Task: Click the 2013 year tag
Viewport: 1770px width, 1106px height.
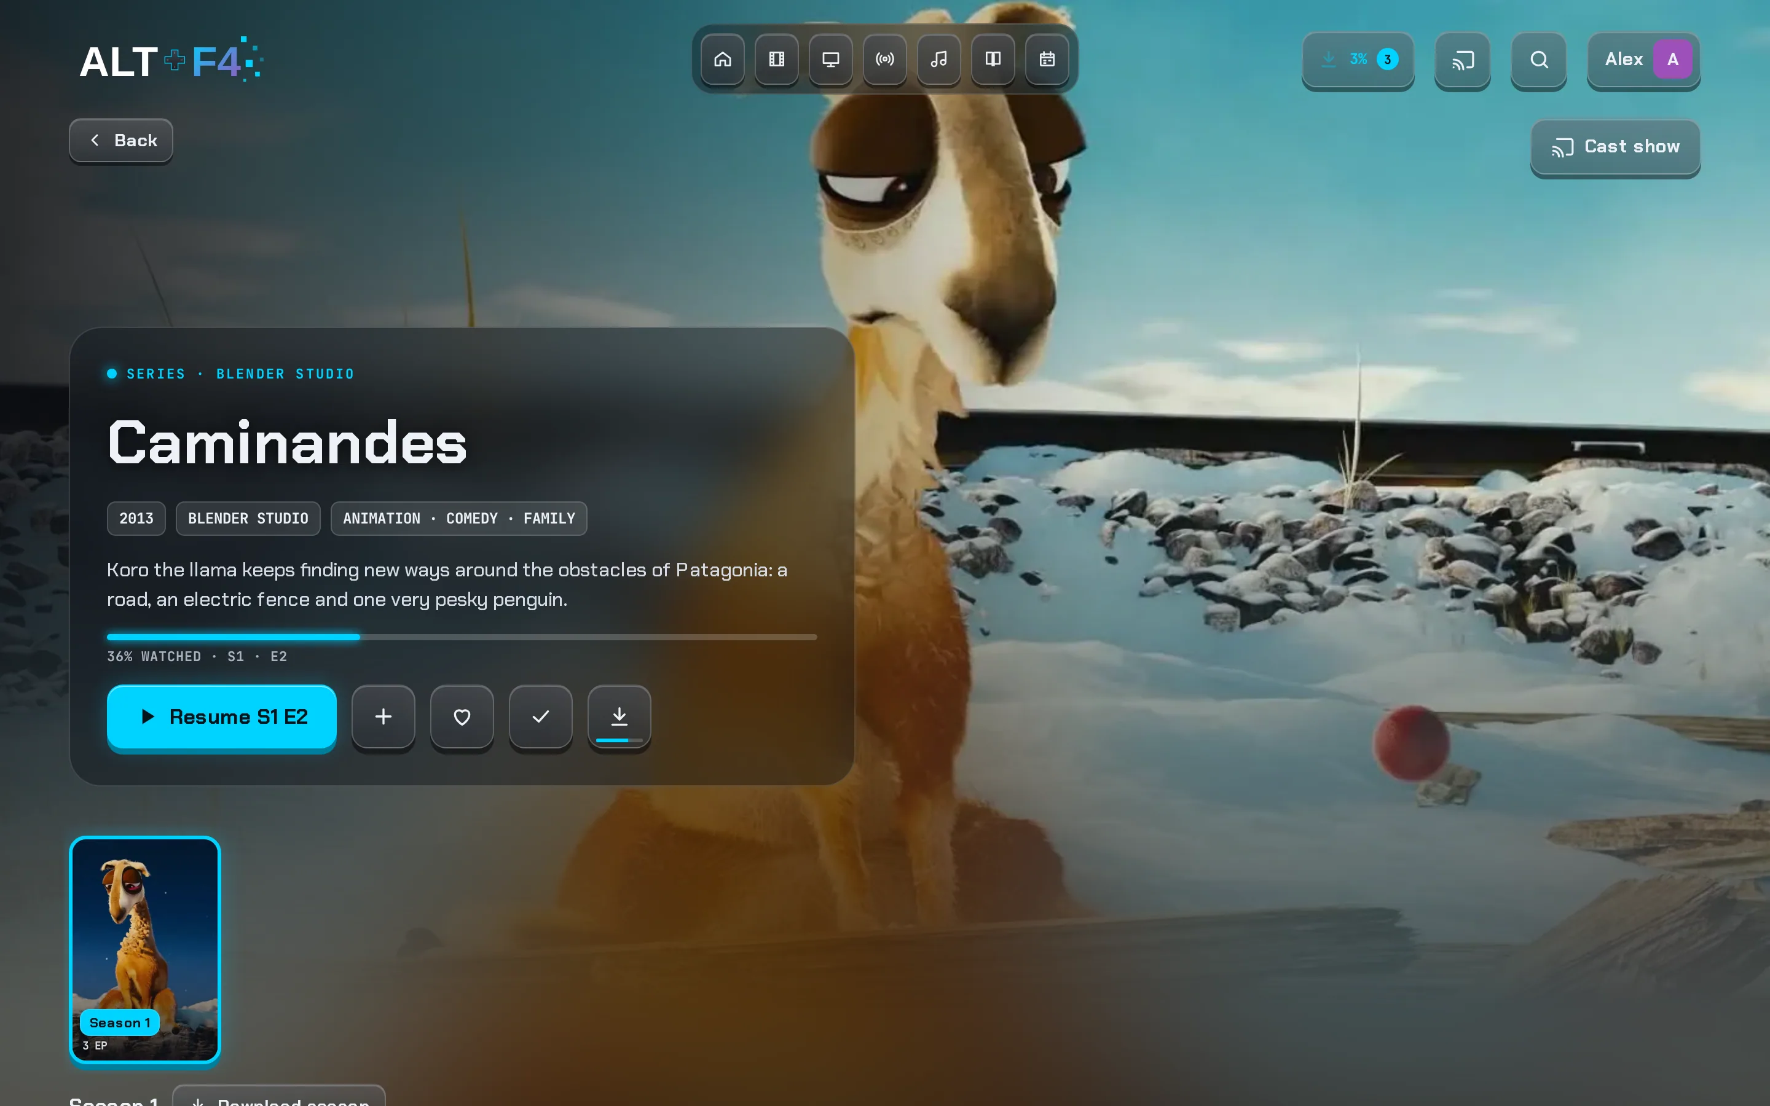Action: [x=136, y=519]
